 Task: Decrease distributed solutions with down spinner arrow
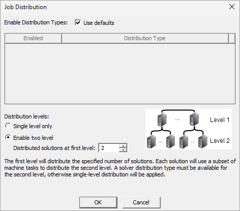coord(123,150)
